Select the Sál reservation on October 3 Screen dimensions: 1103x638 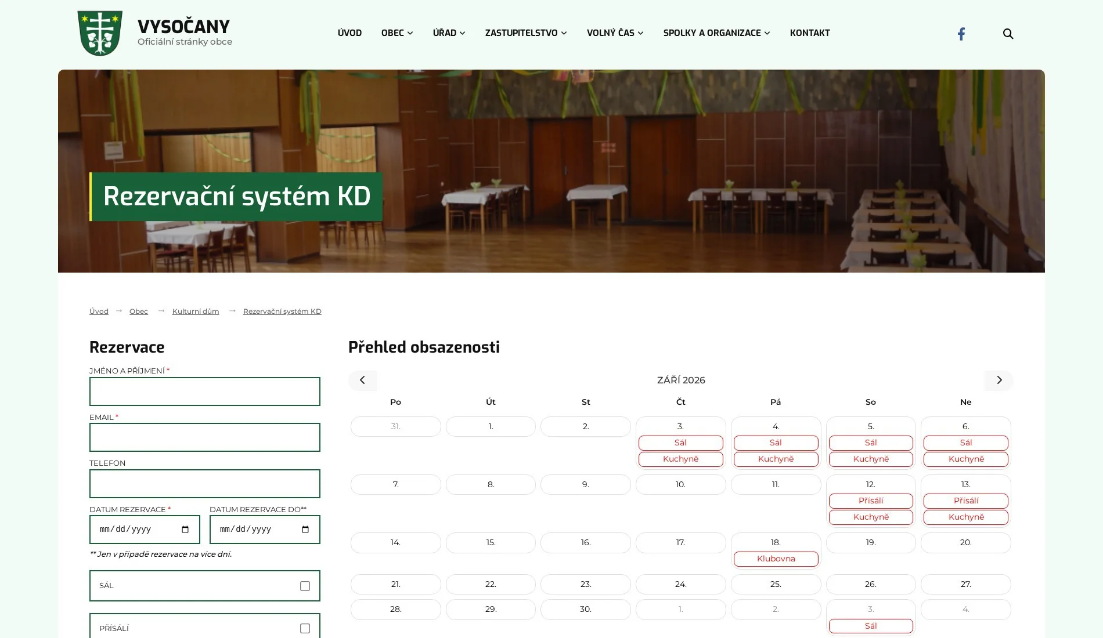tap(871, 626)
